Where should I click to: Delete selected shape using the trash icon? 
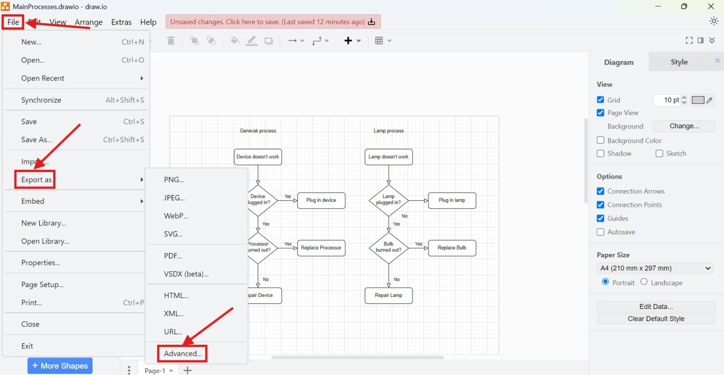pos(171,41)
